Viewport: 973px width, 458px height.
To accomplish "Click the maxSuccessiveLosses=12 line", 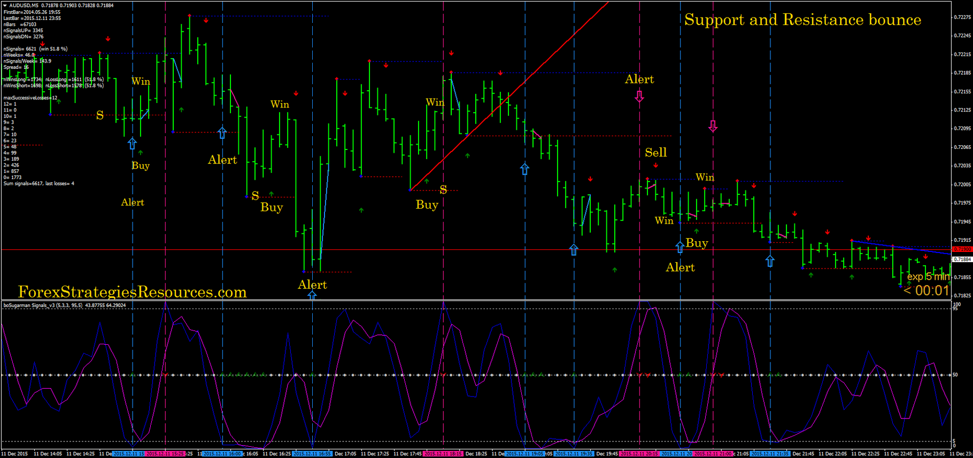I will click(x=30, y=98).
